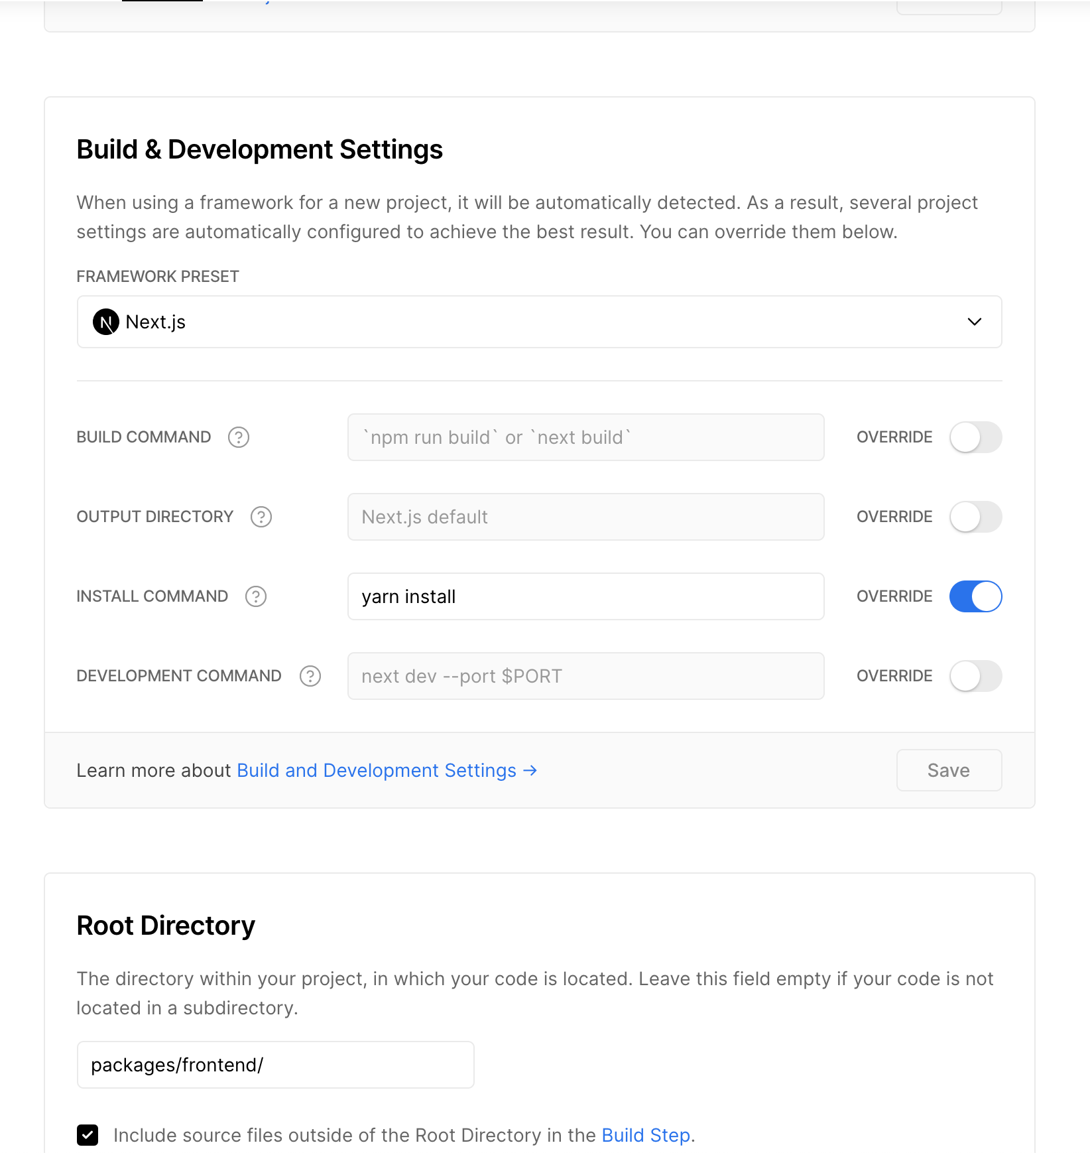Viewport: 1090px width, 1153px height.
Task: Focus the Development Command input field
Action: 585,676
